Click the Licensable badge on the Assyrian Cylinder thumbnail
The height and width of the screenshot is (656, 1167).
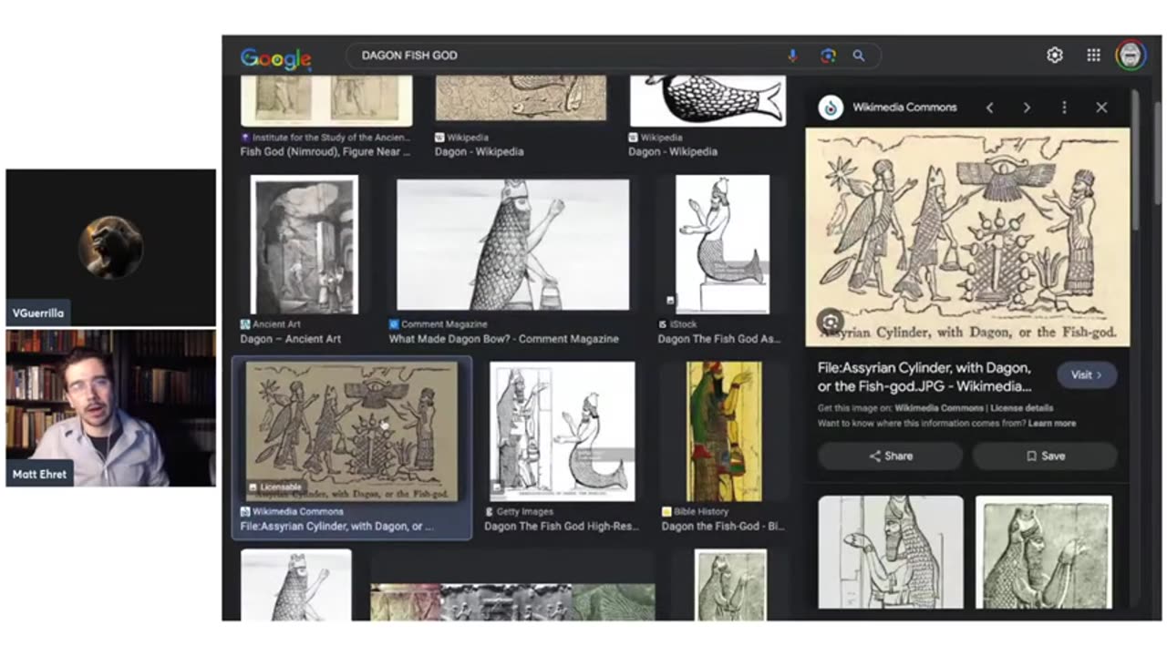[275, 487]
